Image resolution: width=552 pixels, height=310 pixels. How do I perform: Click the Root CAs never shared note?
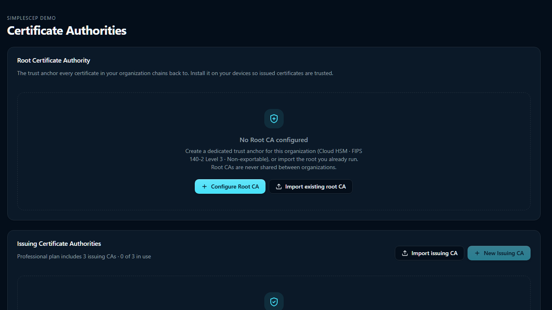(274, 167)
